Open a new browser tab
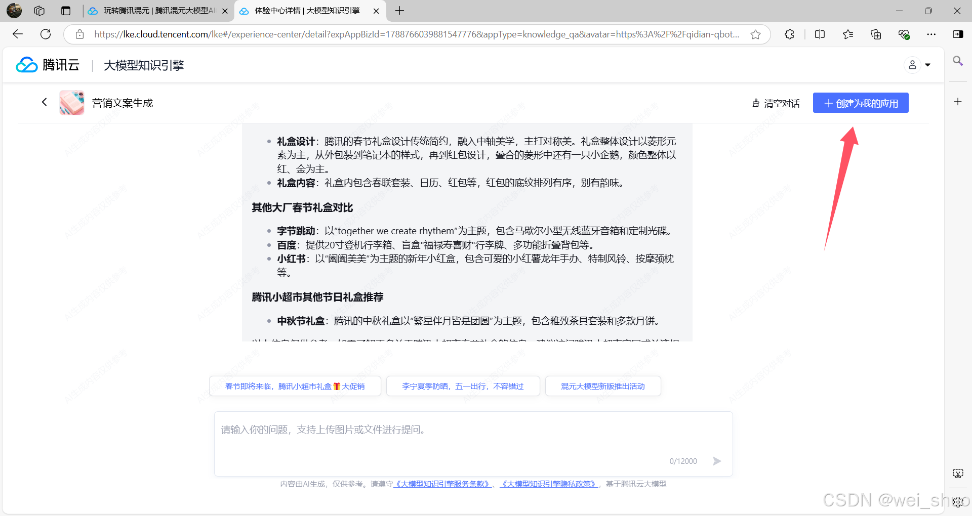The height and width of the screenshot is (516, 972). (x=399, y=11)
